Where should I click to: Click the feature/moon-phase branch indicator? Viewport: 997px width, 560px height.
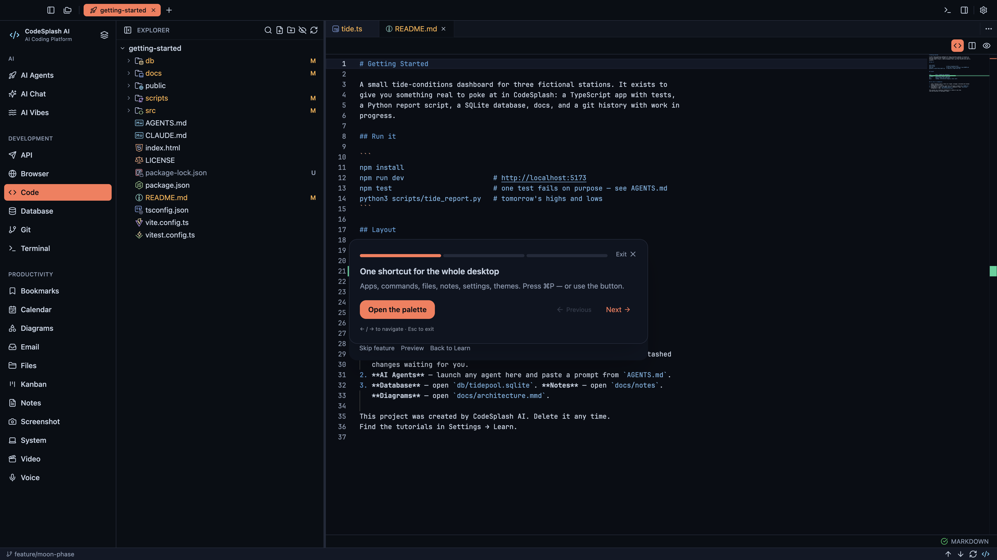coord(41,554)
